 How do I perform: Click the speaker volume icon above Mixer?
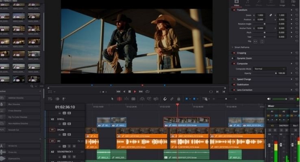tap(269, 99)
